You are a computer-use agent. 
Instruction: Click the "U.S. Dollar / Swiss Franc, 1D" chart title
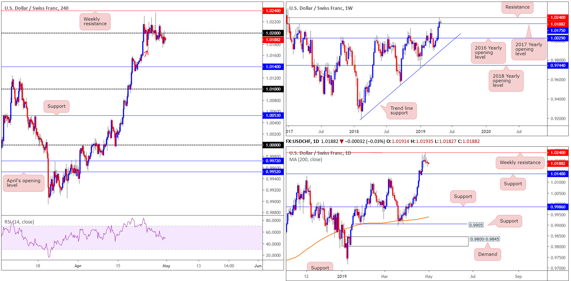pos(320,153)
